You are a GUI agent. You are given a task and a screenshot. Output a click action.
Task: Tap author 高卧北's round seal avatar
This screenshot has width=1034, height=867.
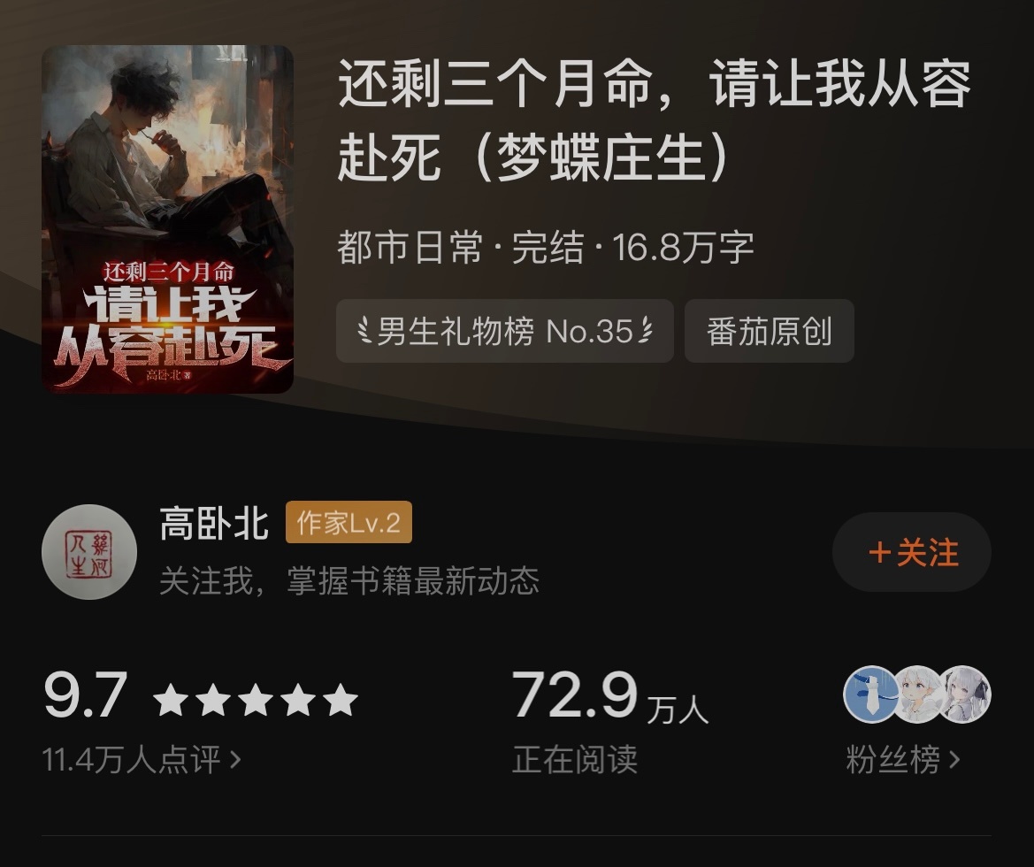pos(89,552)
